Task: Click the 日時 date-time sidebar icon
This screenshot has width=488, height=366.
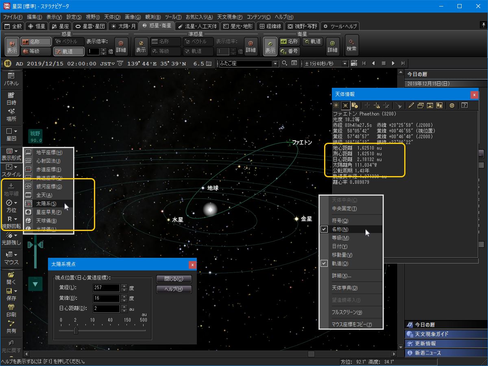Action: coord(11,99)
